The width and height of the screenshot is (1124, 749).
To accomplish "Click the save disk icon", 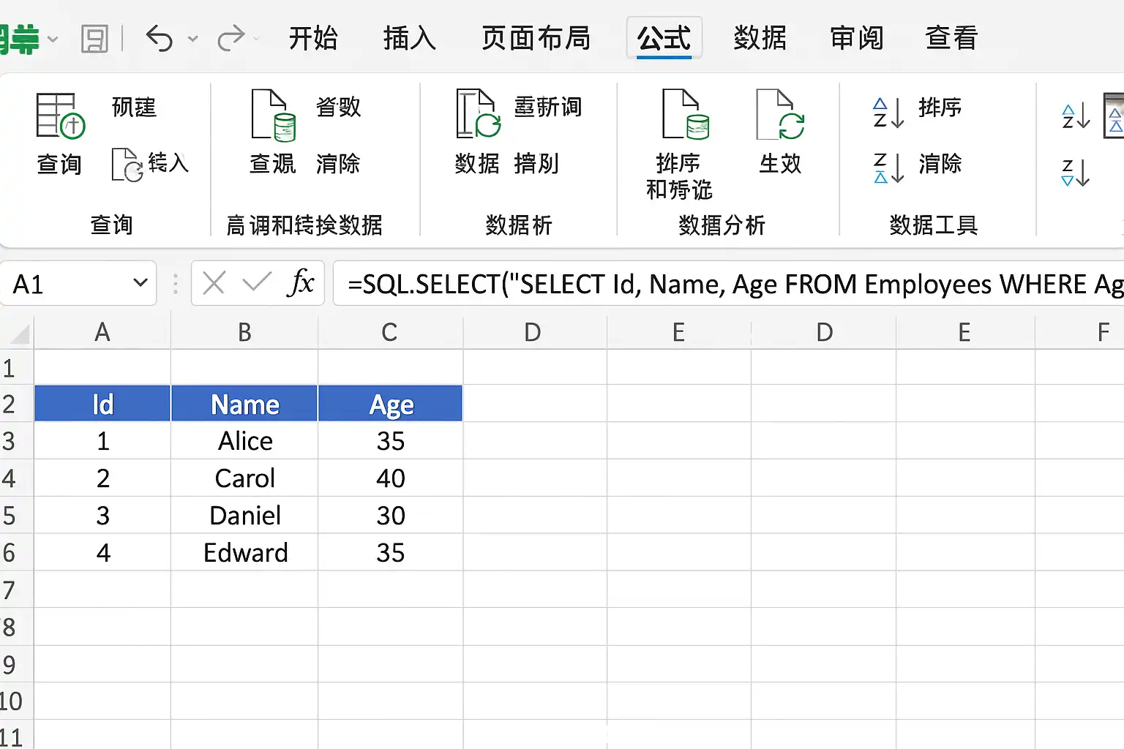I will [94, 39].
